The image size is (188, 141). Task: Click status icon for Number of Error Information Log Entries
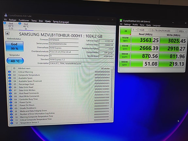coord(11,114)
